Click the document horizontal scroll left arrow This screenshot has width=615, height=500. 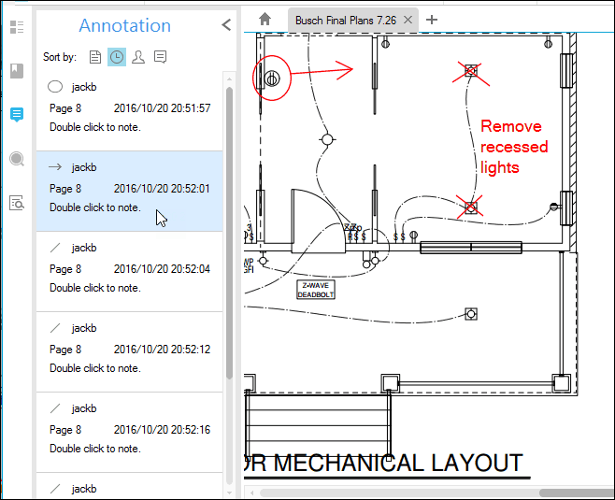251,493
